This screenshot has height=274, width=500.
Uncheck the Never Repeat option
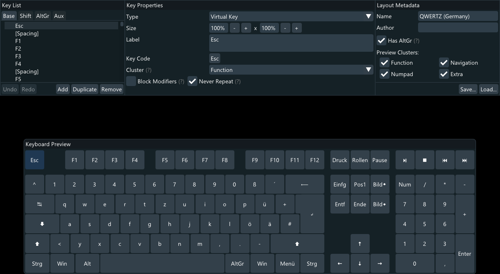(192, 81)
